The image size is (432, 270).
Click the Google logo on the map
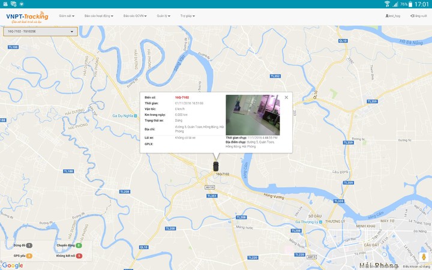pyautogui.click(x=13, y=266)
